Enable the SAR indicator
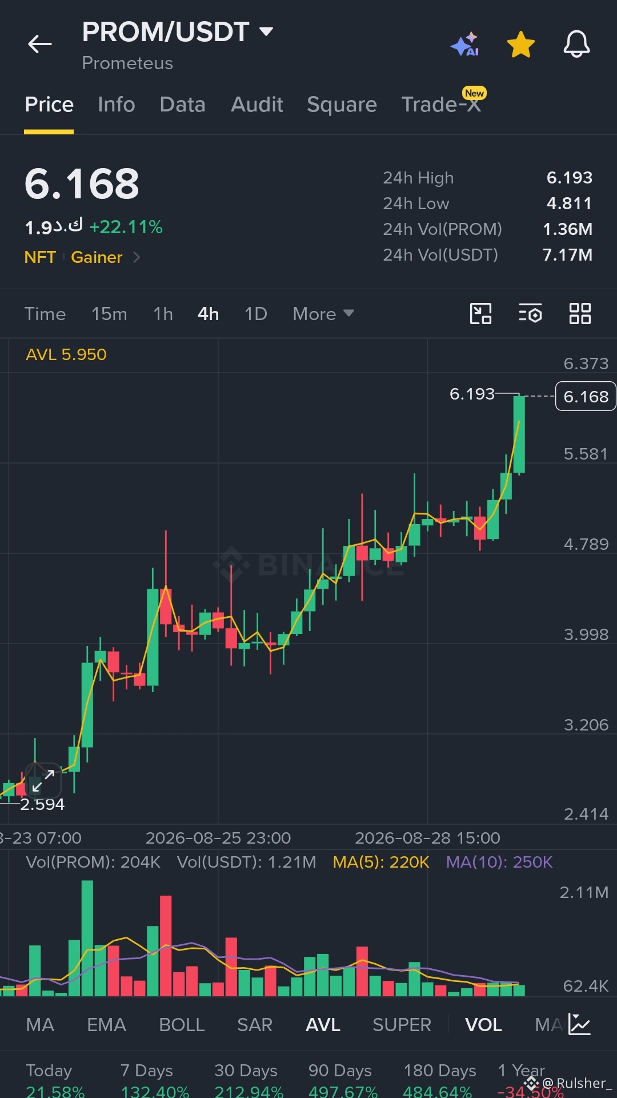 pyautogui.click(x=255, y=1025)
